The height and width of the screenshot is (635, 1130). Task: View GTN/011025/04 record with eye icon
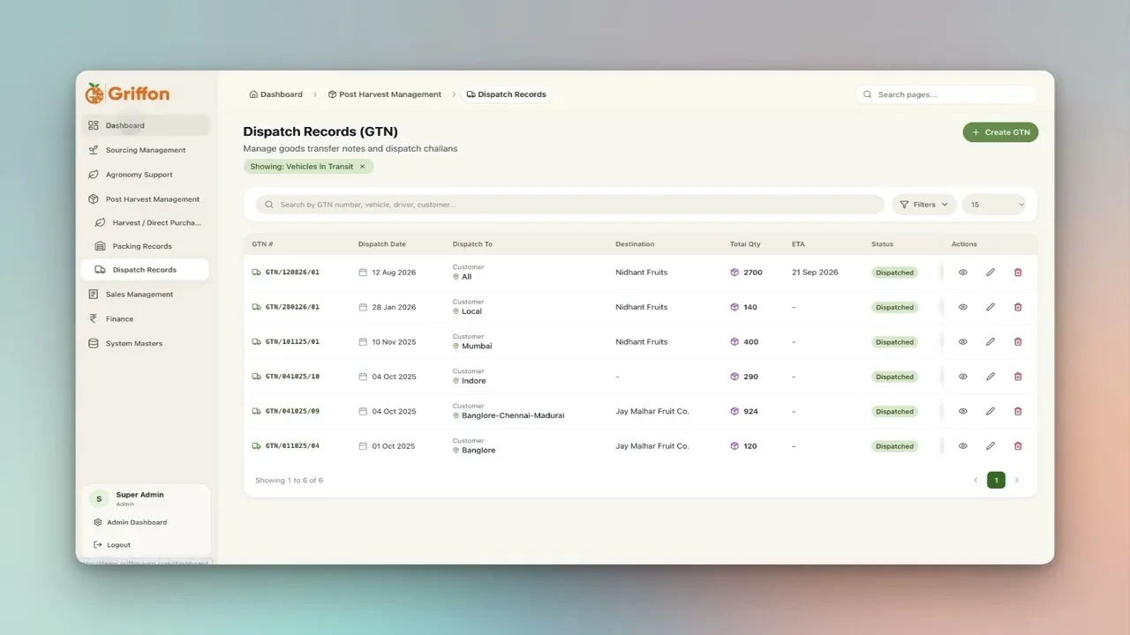click(963, 446)
